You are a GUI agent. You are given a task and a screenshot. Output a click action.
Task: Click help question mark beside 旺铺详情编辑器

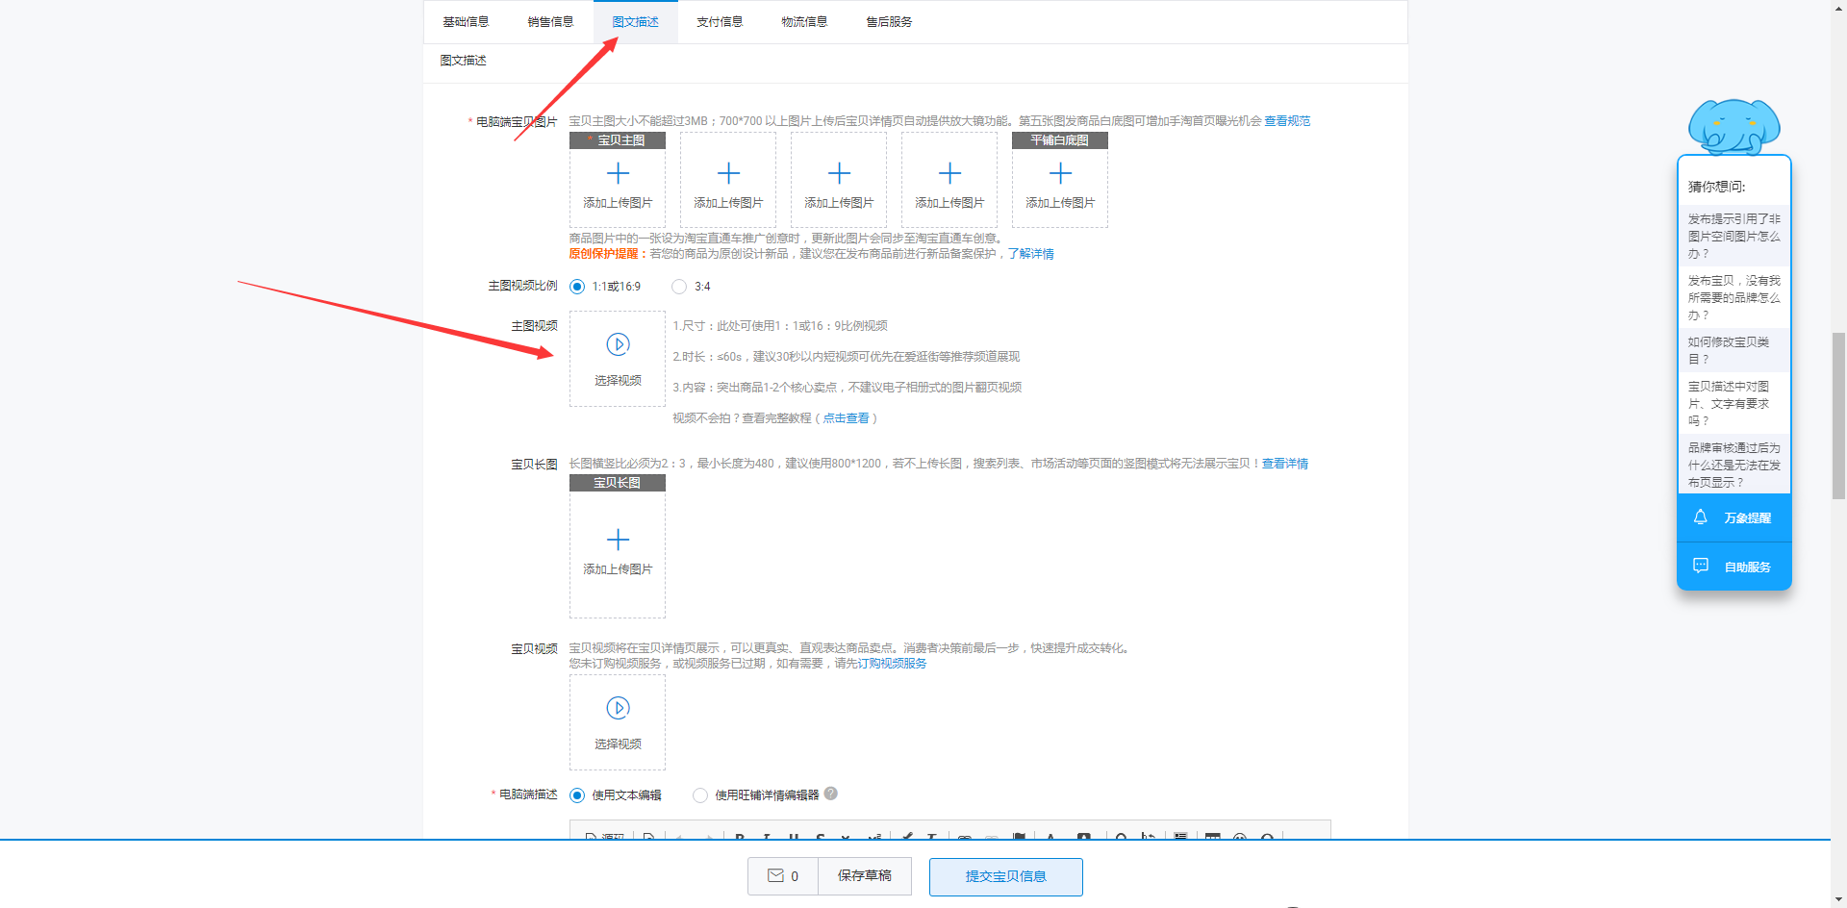831,794
